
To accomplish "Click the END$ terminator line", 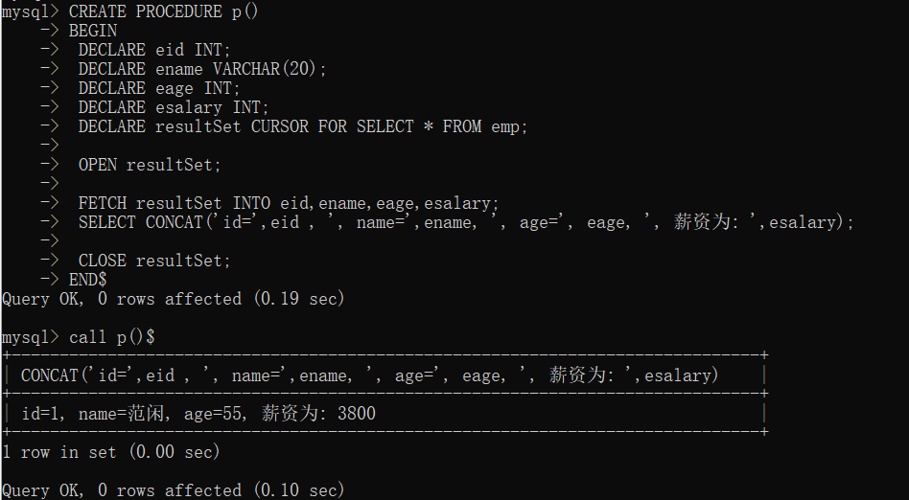I will tap(87, 280).
